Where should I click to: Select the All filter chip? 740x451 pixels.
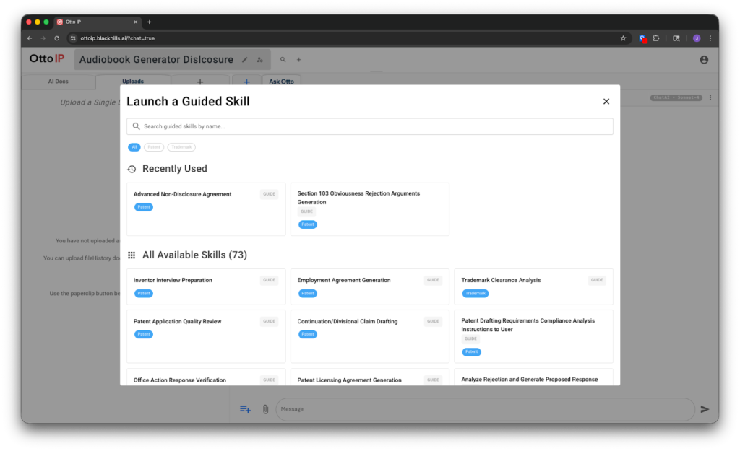pos(134,147)
